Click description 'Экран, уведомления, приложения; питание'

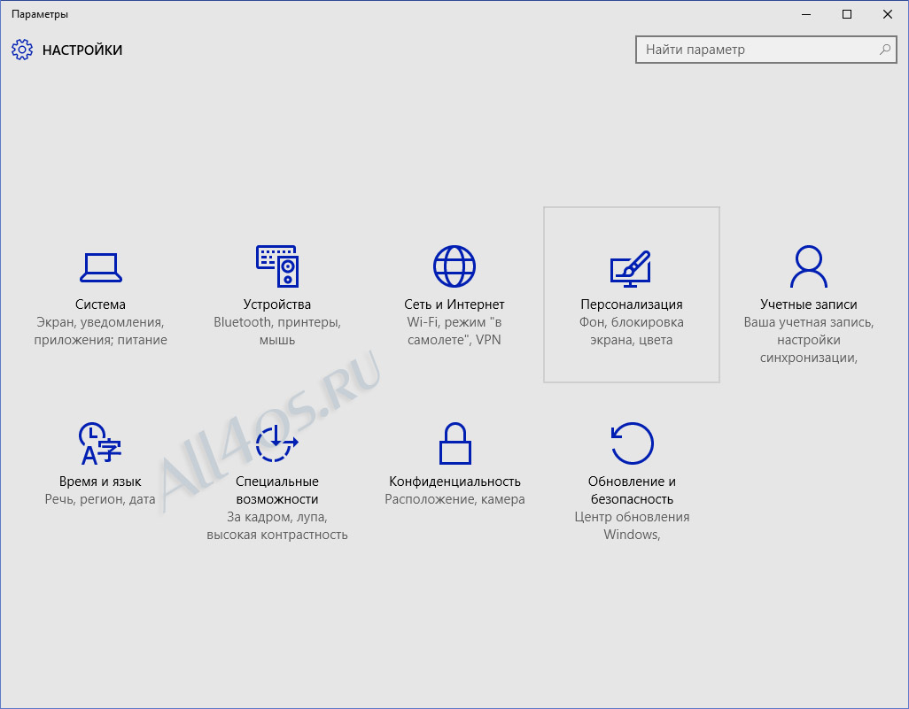(100, 331)
